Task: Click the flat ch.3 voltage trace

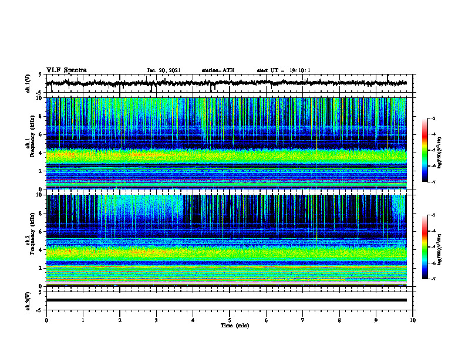Action: 227,300
